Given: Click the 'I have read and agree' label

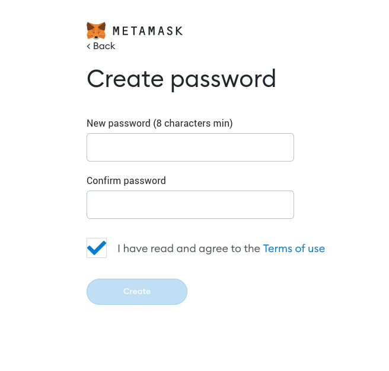Looking at the screenshot, I should 189,249.
